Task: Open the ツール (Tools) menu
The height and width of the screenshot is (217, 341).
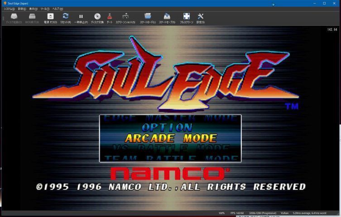Action: tap(45, 9)
